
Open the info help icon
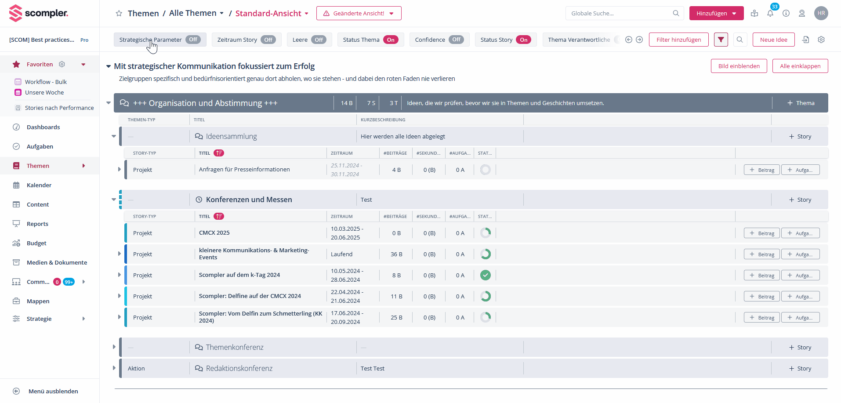pyautogui.click(x=786, y=14)
